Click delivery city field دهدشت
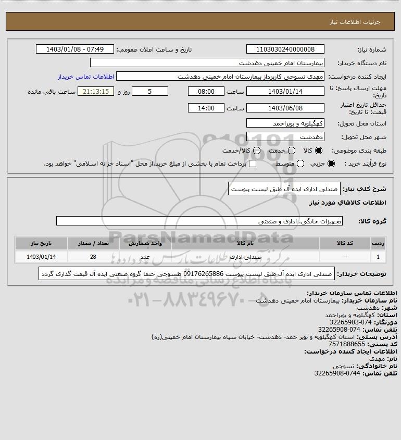The width and height of the screenshot is (401, 440). [285, 136]
